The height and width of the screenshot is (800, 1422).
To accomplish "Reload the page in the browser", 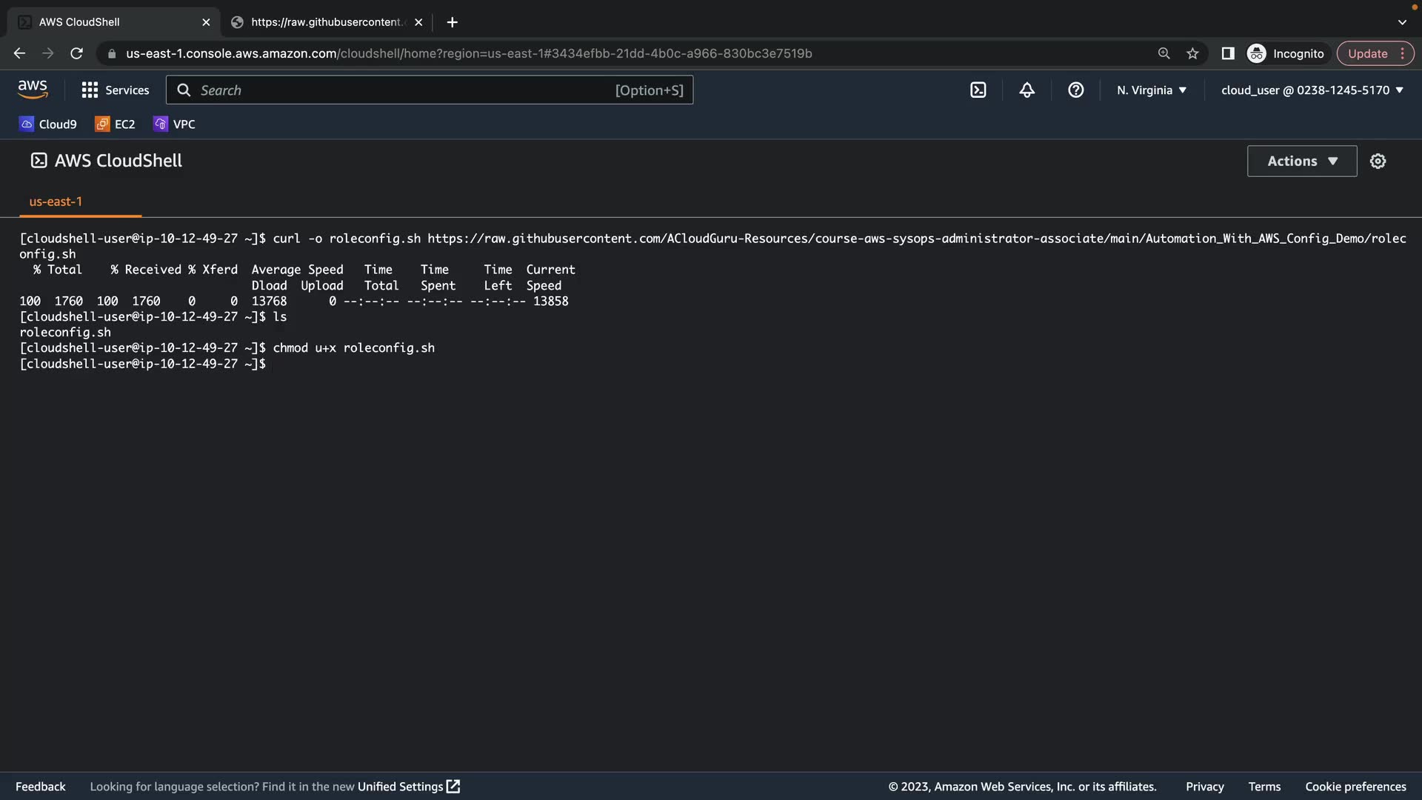I will 76,53.
